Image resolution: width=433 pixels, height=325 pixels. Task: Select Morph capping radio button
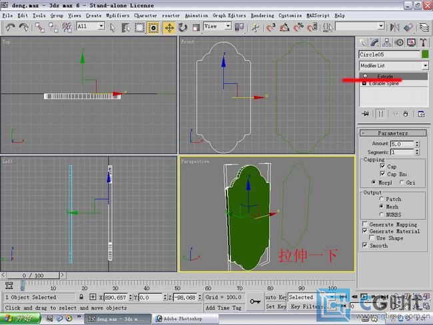tap(374, 182)
